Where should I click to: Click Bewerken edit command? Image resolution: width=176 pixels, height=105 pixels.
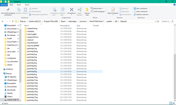(124, 11)
